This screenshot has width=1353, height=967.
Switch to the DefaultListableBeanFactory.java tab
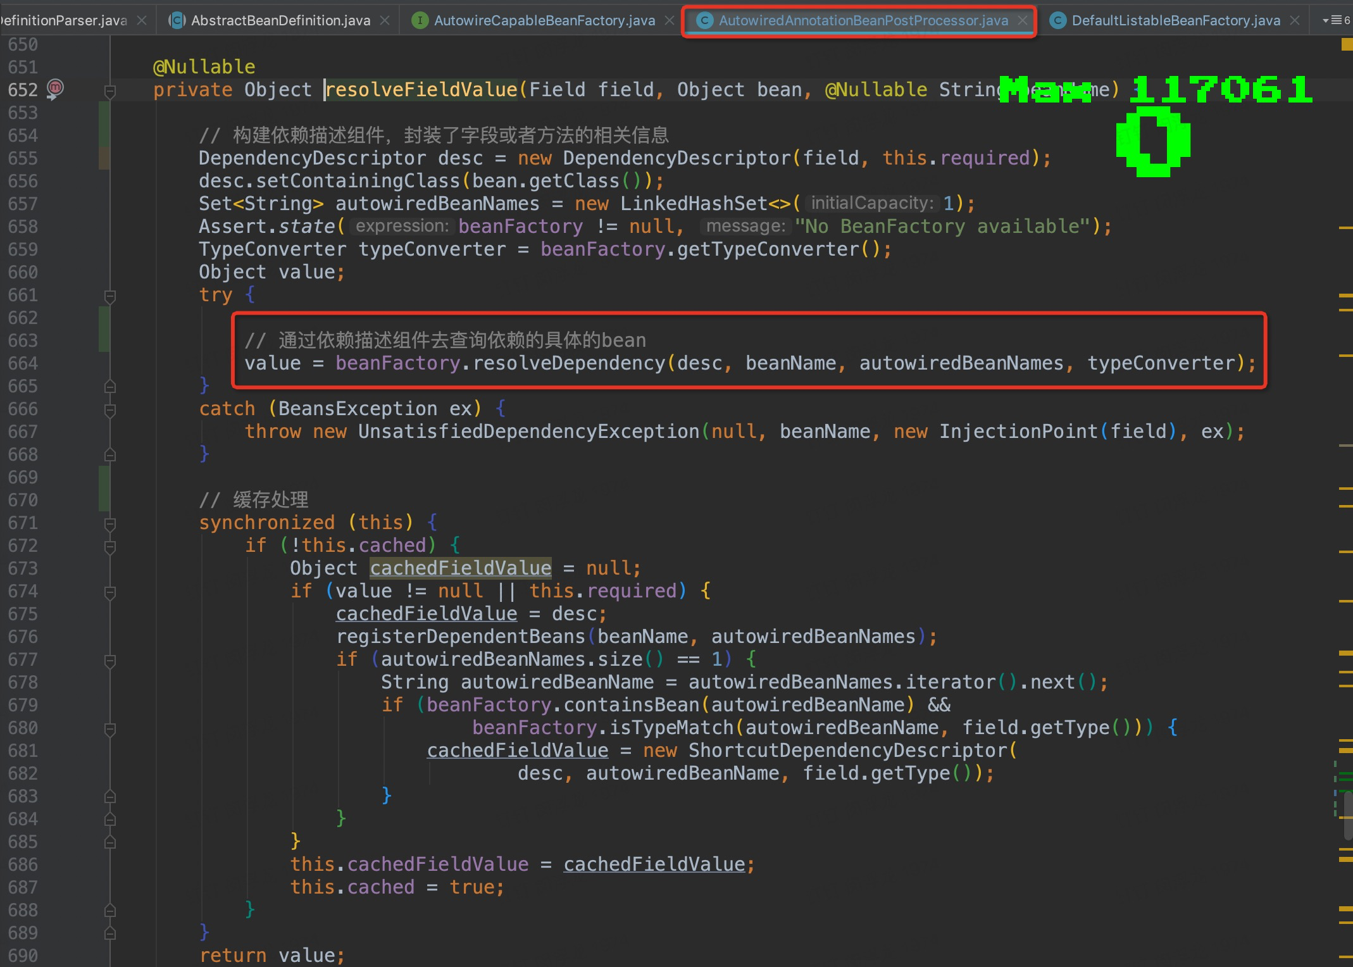coord(1175,21)
